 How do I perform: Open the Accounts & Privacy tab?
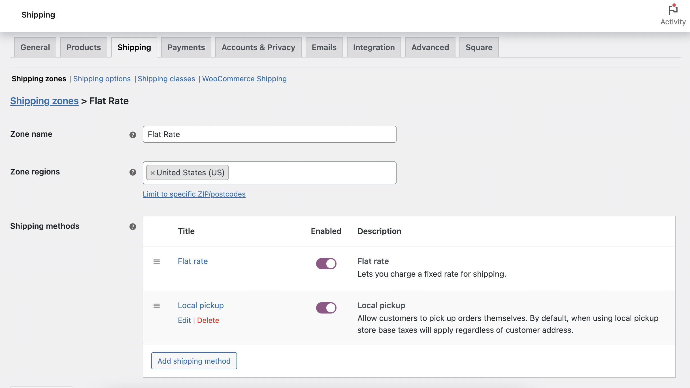pos(258,47)
